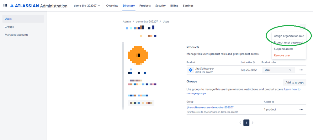Open the Billing tab
This screenshot has width=313, height=140.
click(x=174, y=6)
